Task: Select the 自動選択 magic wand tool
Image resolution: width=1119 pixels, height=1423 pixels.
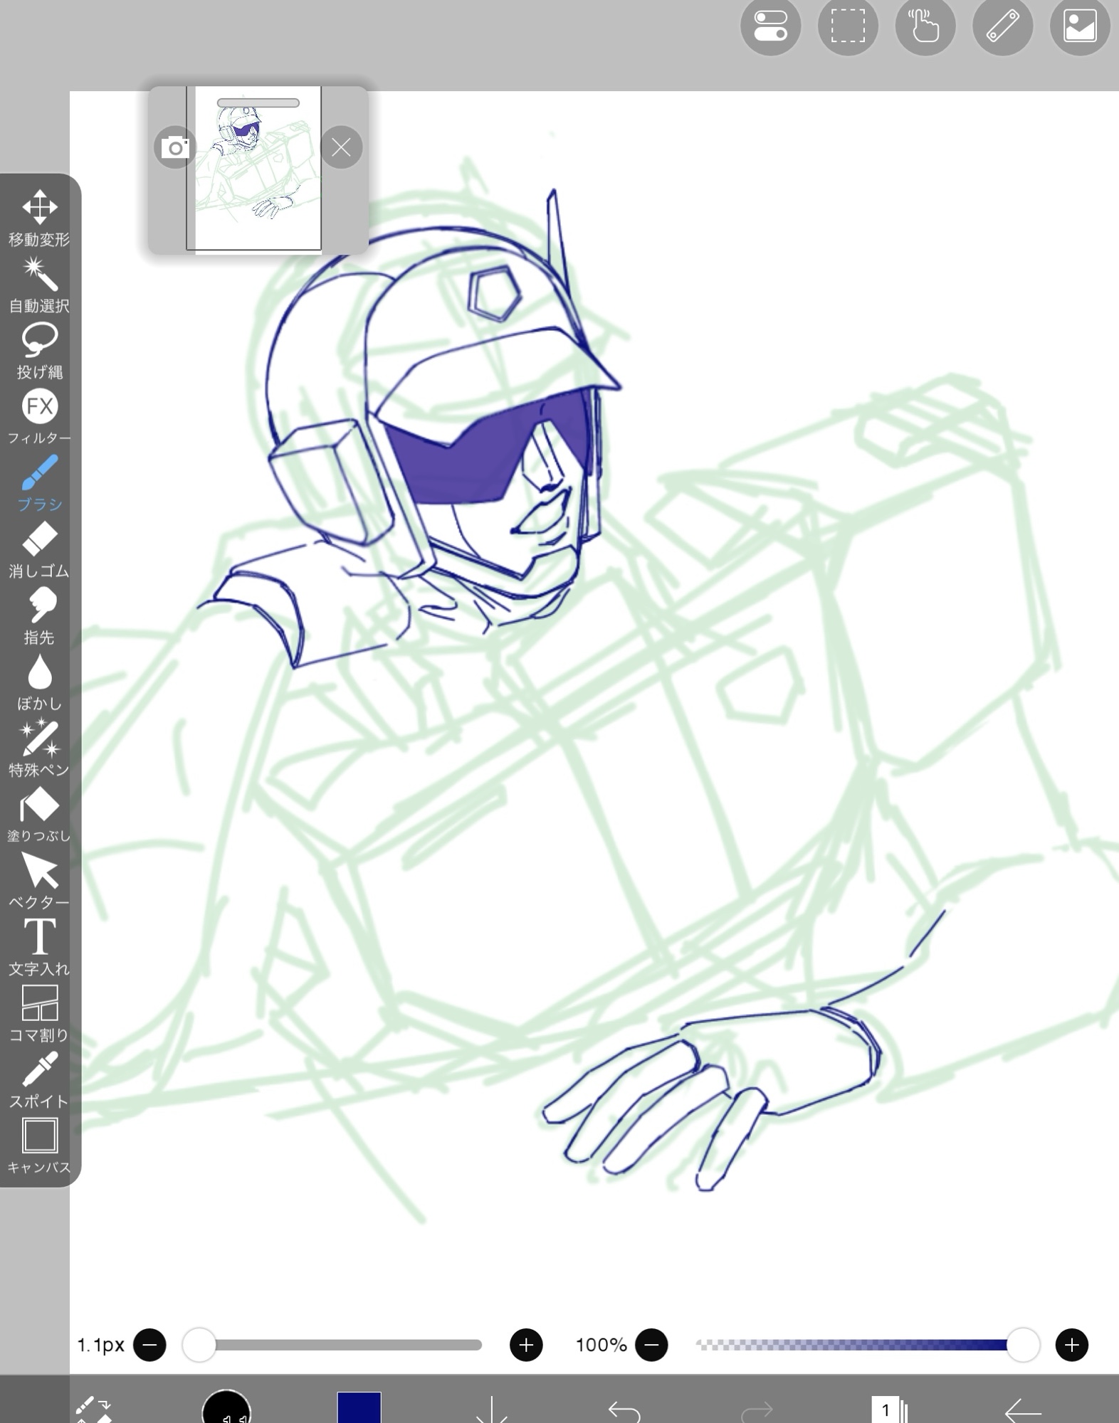Action: tap(39, 283)
